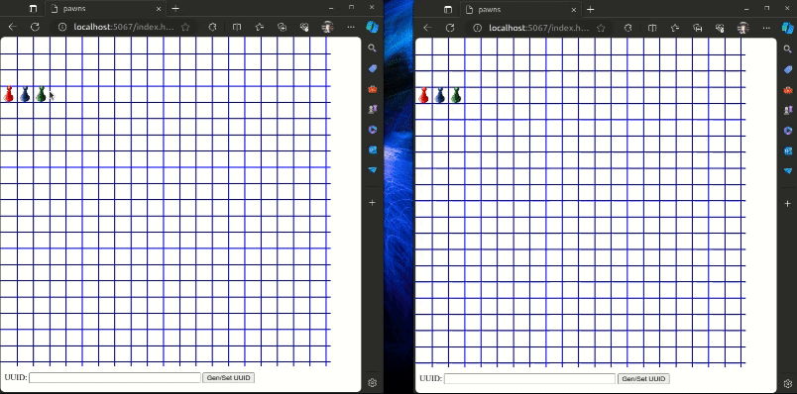797x394 pixels.
Task: Select the red pawn in the left window
Action: [x=9, y=94]
